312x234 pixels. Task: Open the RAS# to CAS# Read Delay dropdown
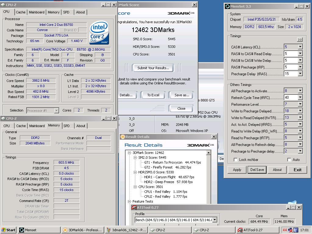pos(300,54)
